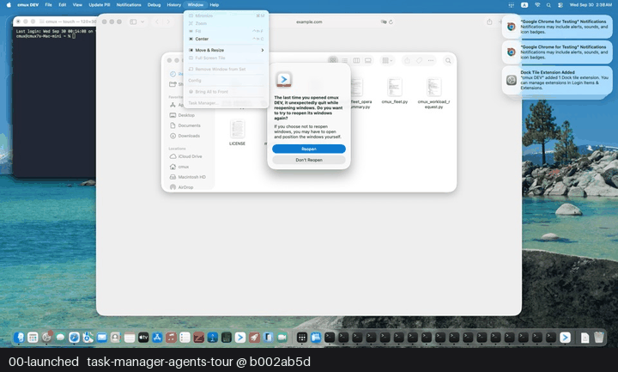Viewport: 618px width, 372px height.
Task: Open the cmux DEV application menu
Action: (x=28, y=5)
